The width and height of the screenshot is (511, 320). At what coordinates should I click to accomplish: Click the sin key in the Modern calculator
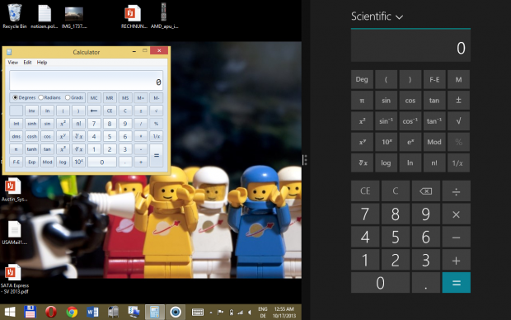pyautogui.click(x=386, y=100)
